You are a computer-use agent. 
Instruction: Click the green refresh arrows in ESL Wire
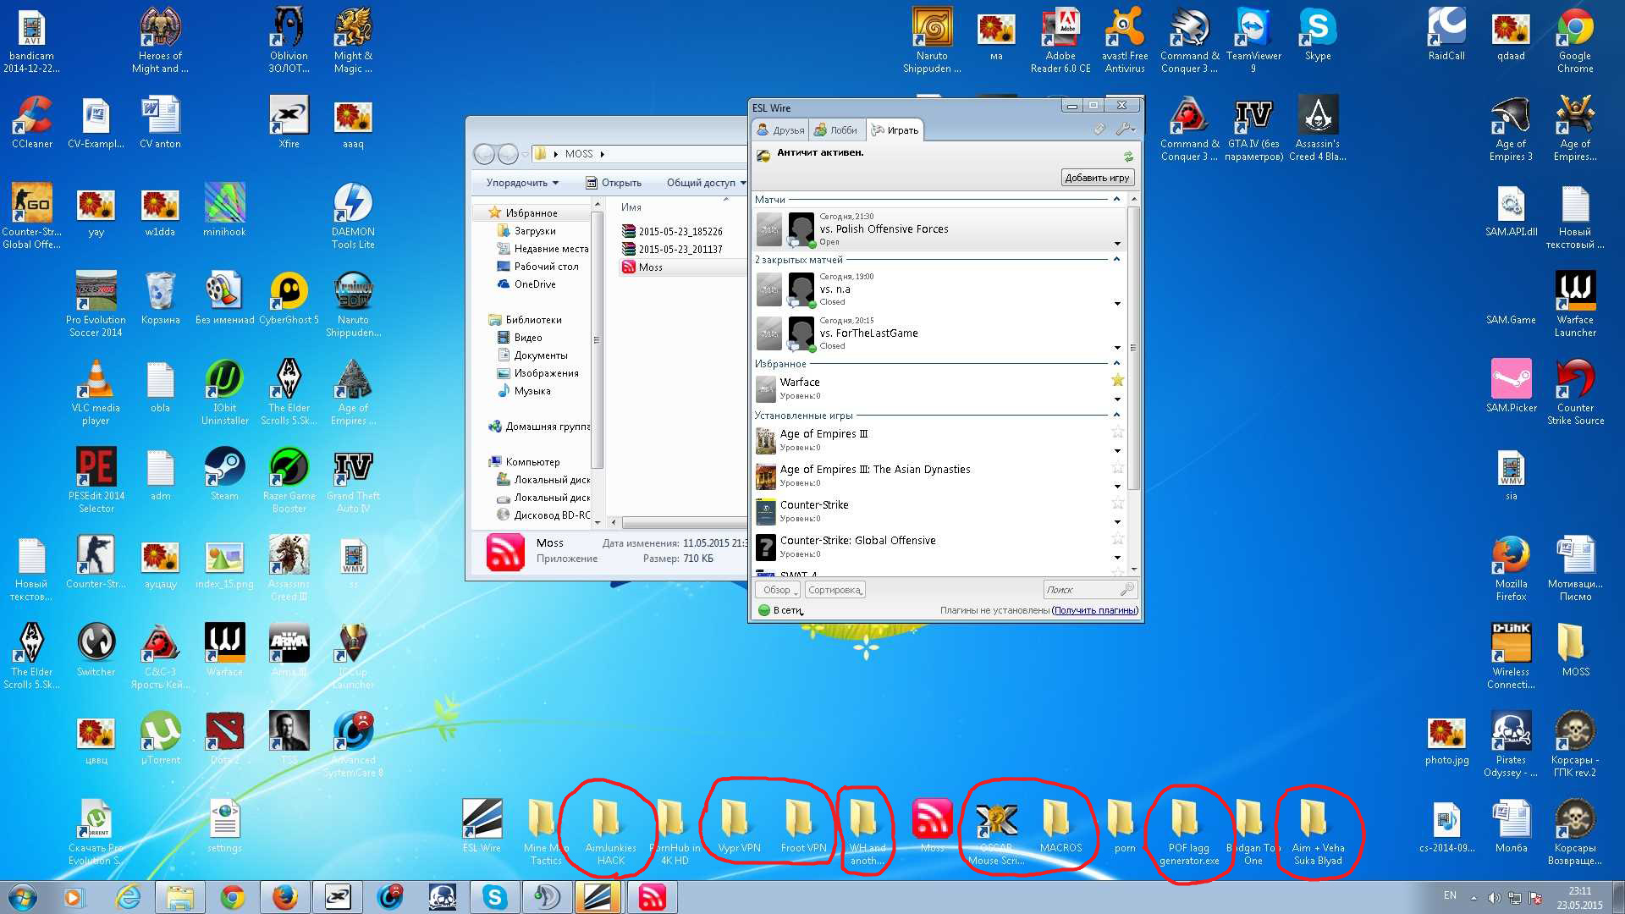1127,157
